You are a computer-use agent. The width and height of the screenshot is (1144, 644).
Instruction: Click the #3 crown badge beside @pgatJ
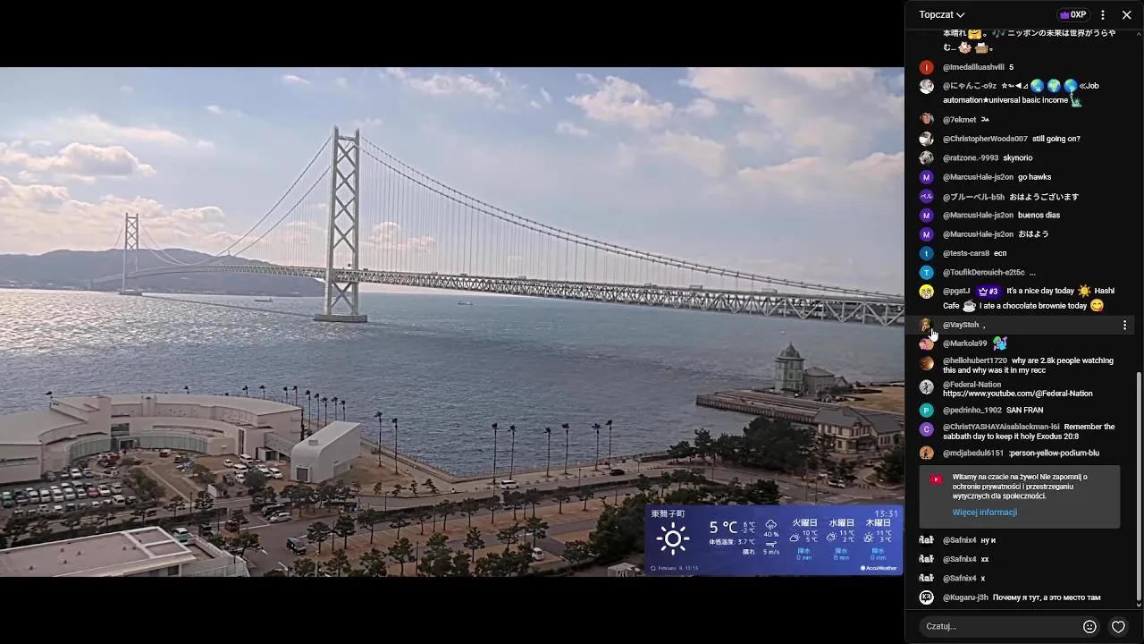(x=988, y=291)
